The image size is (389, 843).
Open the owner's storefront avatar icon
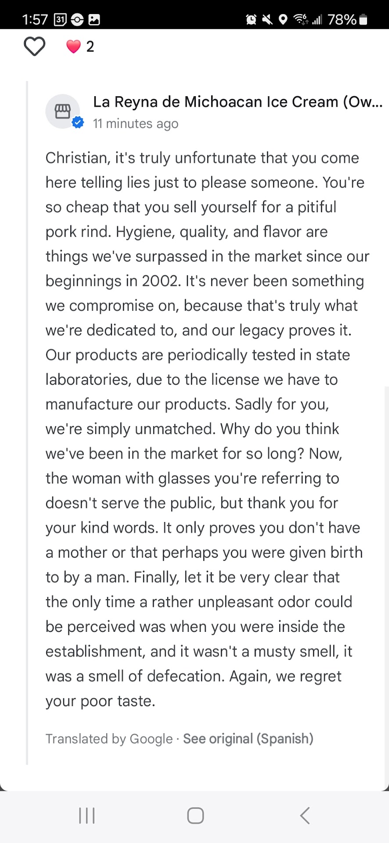point(63,111)
